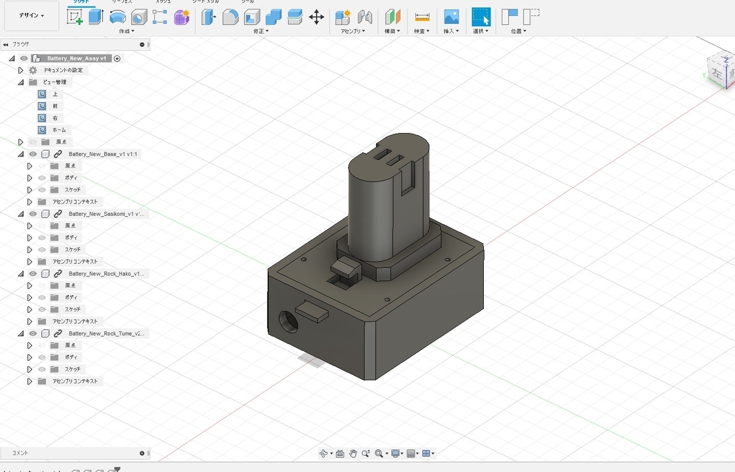Image resolution: width=735 pixels, height=472 pixels.
Task: Collapse the ビュー管理 folder
Action: pos(21,82)
